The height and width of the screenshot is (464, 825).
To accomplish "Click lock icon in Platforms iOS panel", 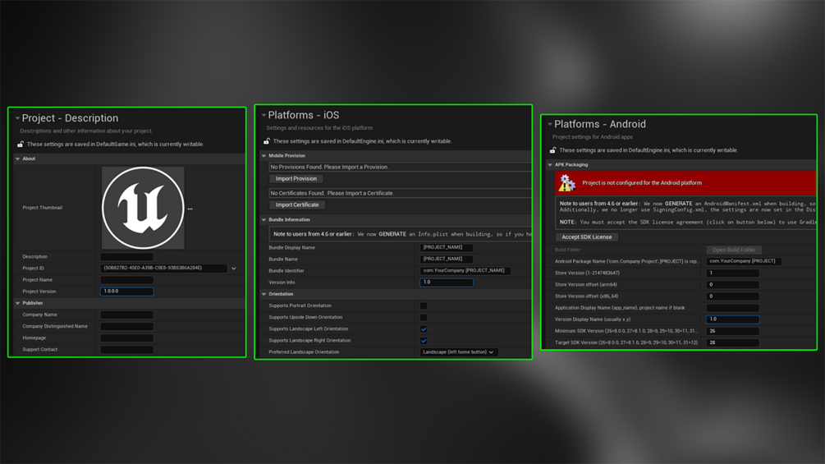I will (x=267, y=141).
